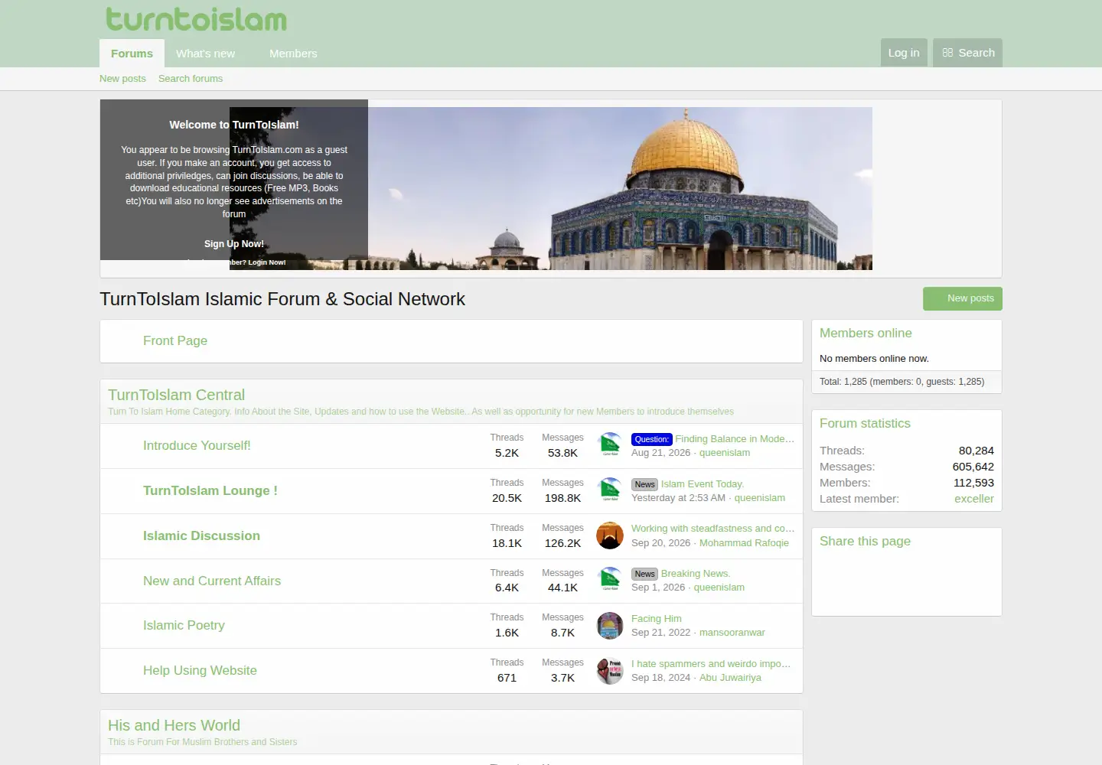Image resolution: width=1102 pixels, height=765 pixels.
Task: Click the Dome of the Rock banner image
Action: (551, 188)
